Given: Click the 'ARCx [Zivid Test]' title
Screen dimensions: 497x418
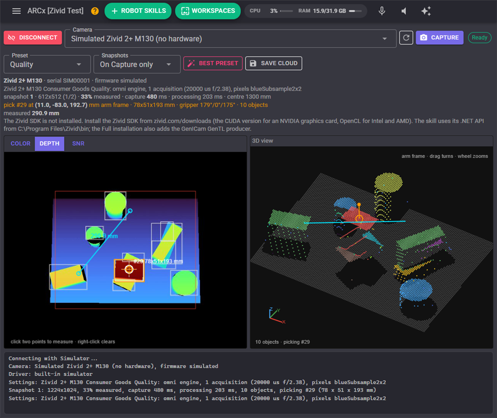Looking at the screenshot, I should tap(55, 11).
